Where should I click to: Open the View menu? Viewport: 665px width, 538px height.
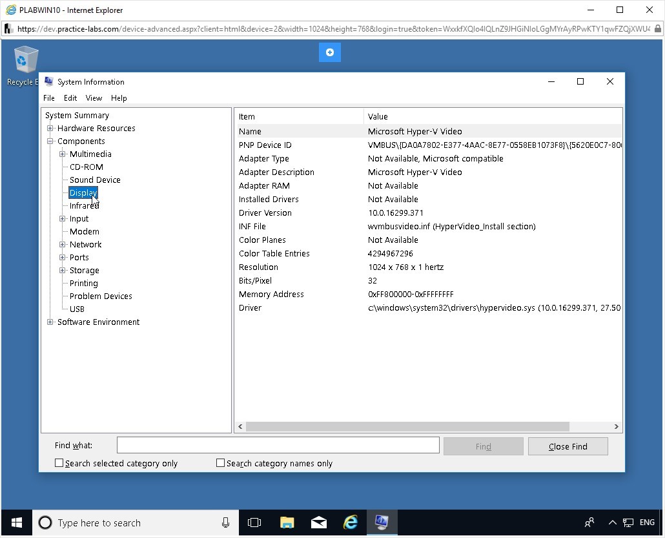tap(94, 98)
